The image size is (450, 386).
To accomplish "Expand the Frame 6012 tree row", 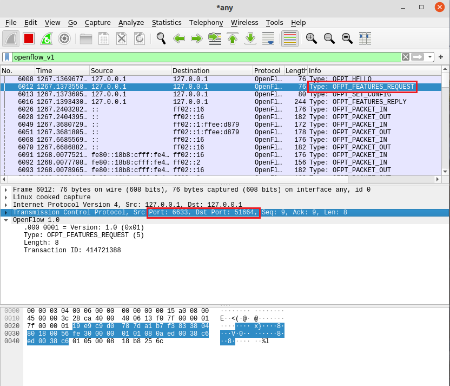I will tap(6, 190).
